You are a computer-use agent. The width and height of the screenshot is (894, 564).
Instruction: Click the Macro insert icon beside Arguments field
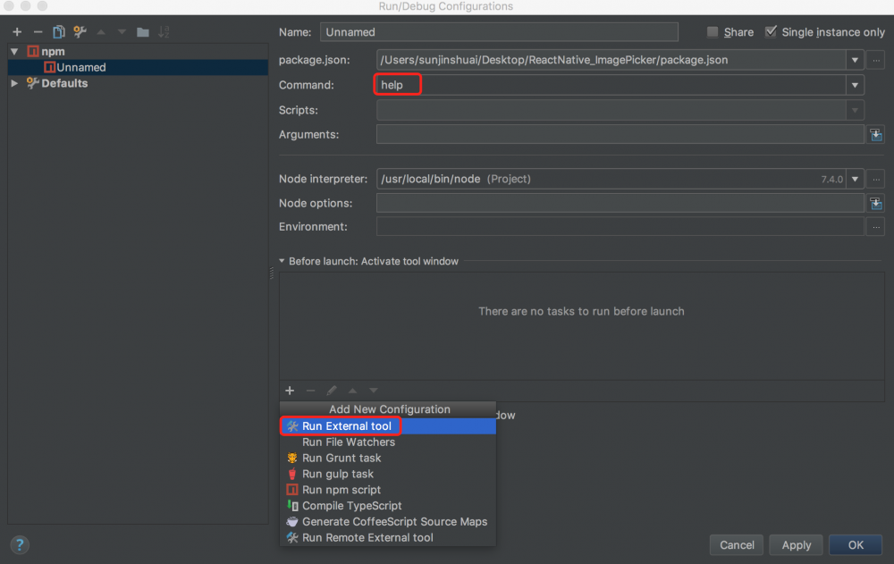pos(876,134)
